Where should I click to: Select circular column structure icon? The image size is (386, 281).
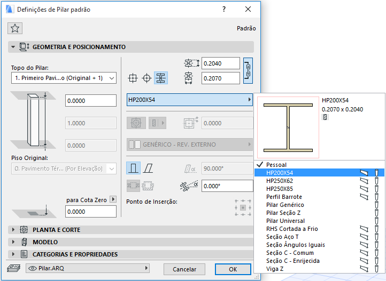146,78
